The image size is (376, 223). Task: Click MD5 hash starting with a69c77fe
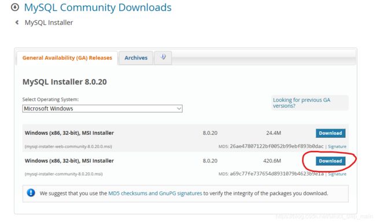(277, 174)
